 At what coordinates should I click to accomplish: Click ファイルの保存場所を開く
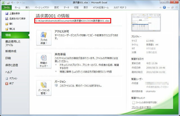(x=145, y=102)
